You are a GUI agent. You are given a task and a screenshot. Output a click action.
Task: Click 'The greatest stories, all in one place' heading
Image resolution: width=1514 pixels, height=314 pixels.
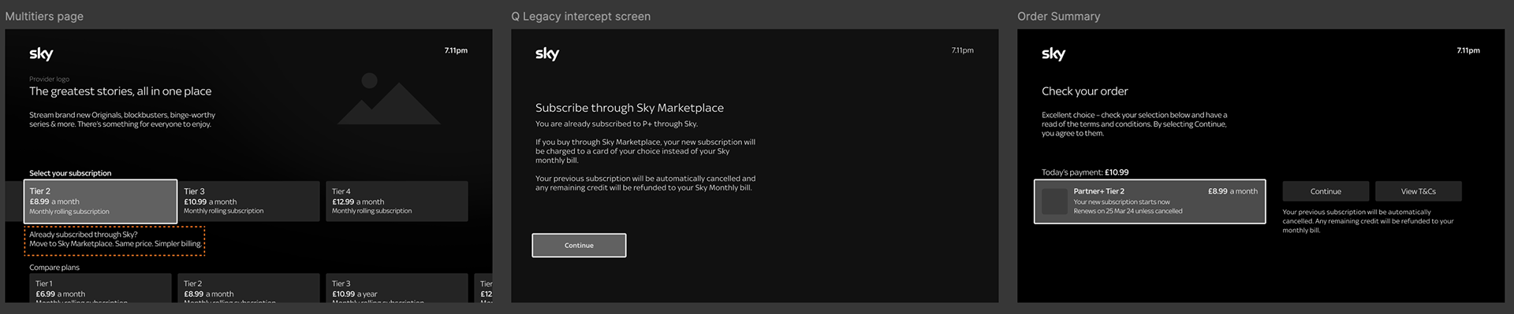coord(121,91)
